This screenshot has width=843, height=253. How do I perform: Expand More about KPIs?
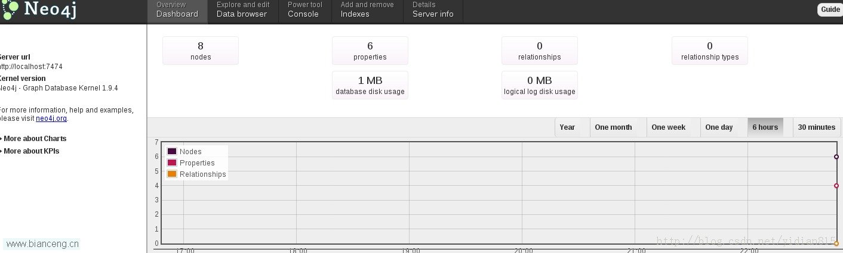[x=30, y=151]
